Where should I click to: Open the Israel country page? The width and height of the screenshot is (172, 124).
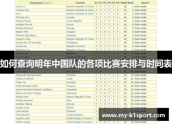point(69,79)
